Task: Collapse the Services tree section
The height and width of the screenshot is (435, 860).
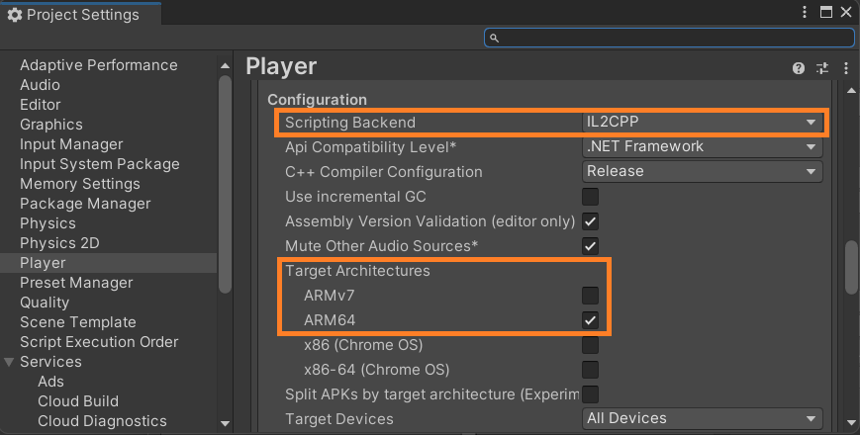Action: pos(9,362)
